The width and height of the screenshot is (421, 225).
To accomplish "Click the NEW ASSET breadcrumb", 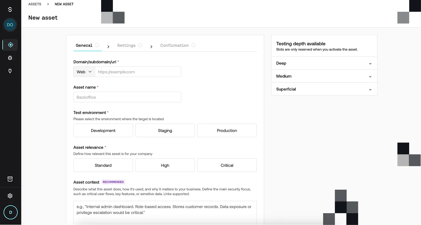I will point(64,4).
